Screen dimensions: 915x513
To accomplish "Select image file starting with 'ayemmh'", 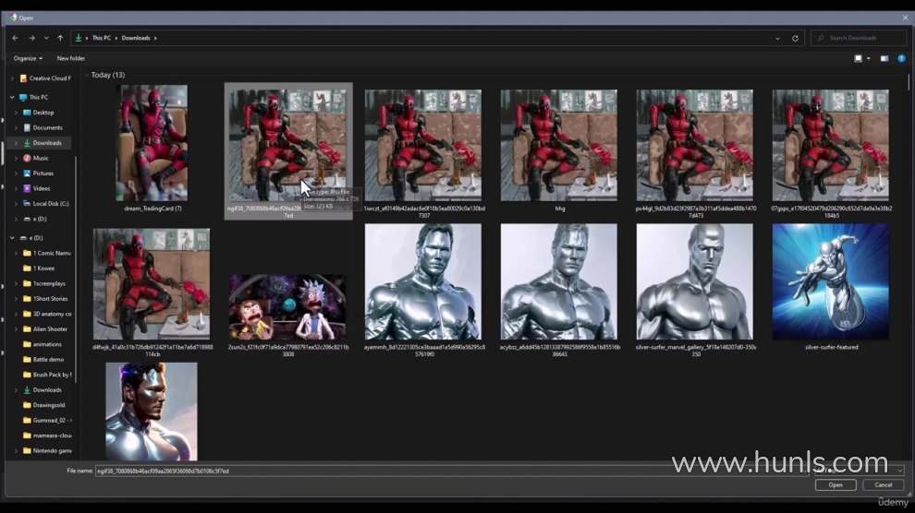I will coord(423,281).
